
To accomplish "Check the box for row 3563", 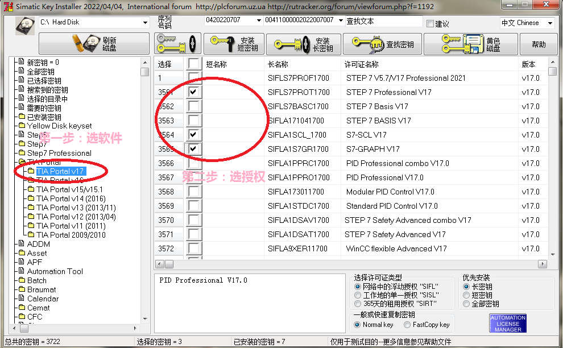I will (193, 121).
